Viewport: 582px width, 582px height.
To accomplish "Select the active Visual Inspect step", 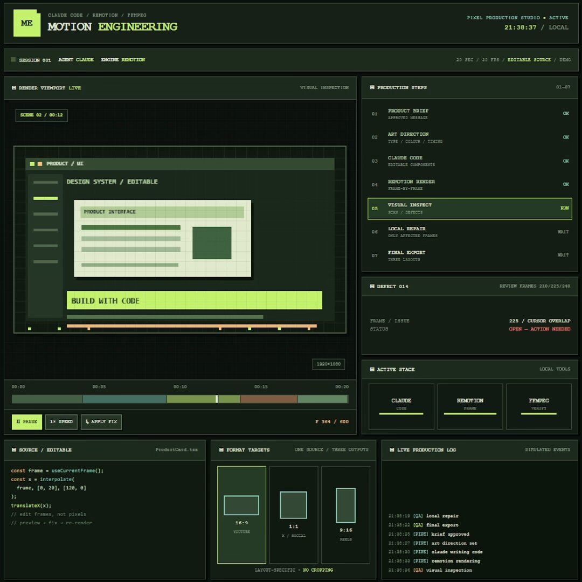I will (x=469, y=208).
